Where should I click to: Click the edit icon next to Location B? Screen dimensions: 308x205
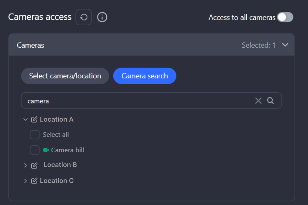[34, 165]
